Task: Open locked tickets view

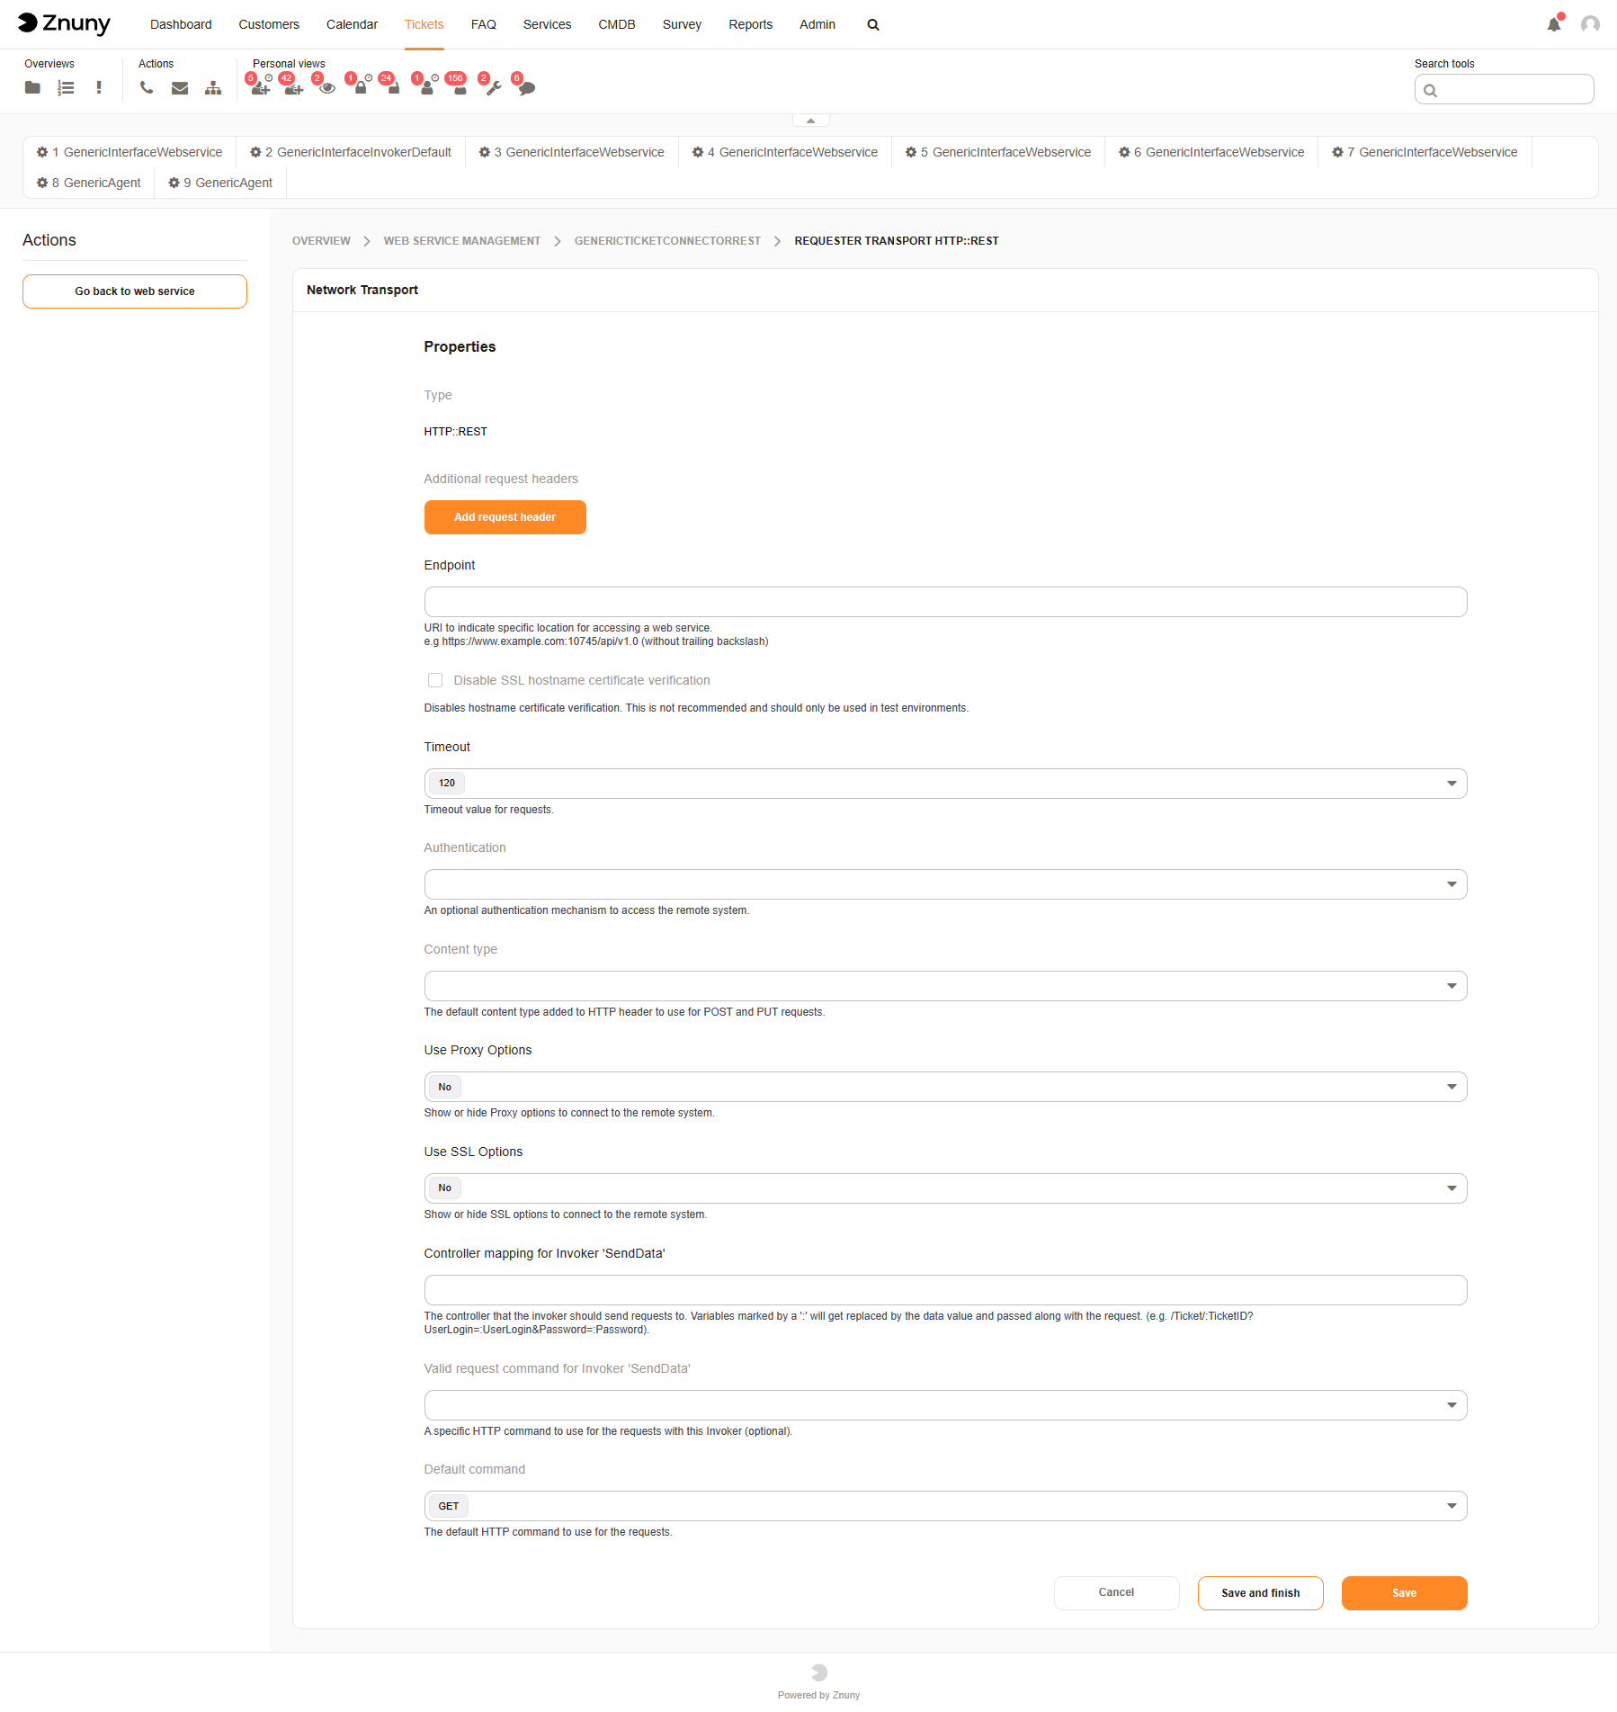Action: [360, 88]
